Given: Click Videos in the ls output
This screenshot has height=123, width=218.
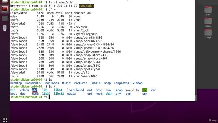Looking at the screenshot, I should (x=137, y=83).
